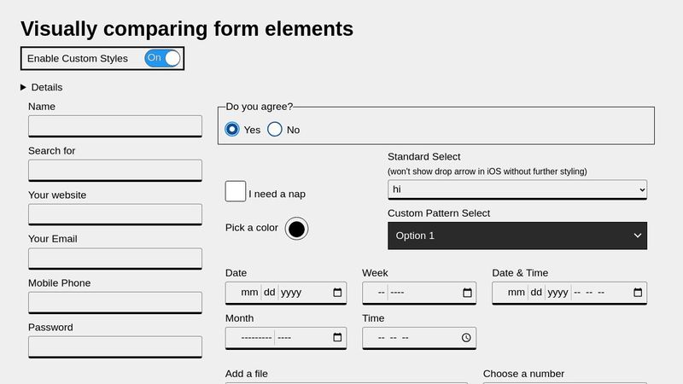Open the Custom Pattern Select Option 1 dropdown
The height and width of the screenshot is (384, 683).
[517, 236]
